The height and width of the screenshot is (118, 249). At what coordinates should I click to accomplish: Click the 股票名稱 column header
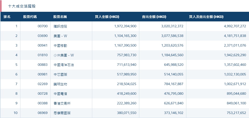coord(60,17)
